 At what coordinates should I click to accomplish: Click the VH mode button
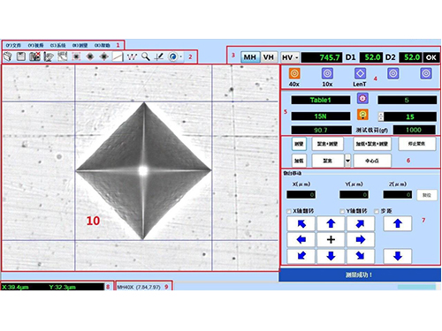pyautogui.click(x=269, y=57)
